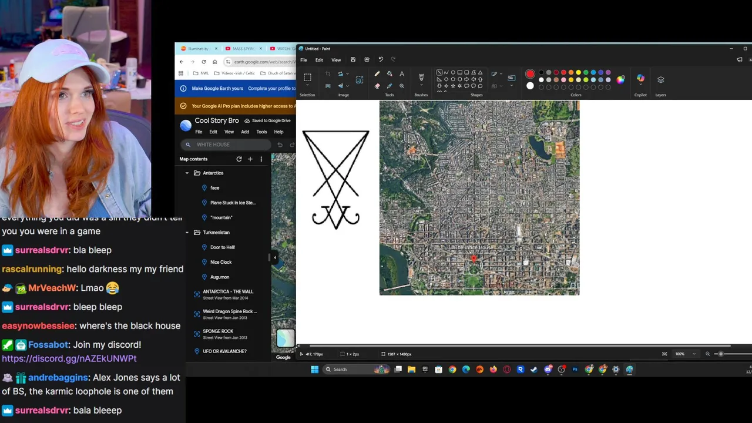Open Google Earth Add menu
The image size is (752, 423).
[245, 132]
